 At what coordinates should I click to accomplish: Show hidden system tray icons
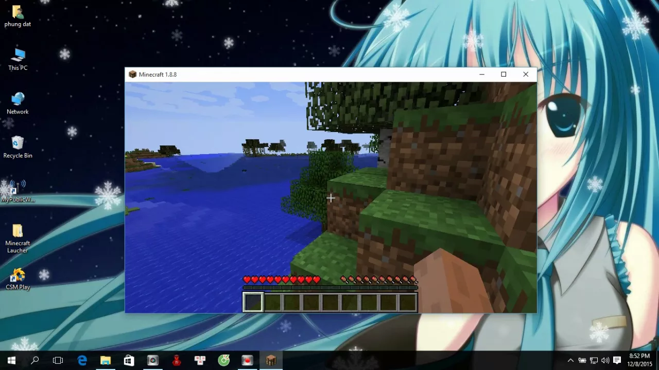click(570, 361)
